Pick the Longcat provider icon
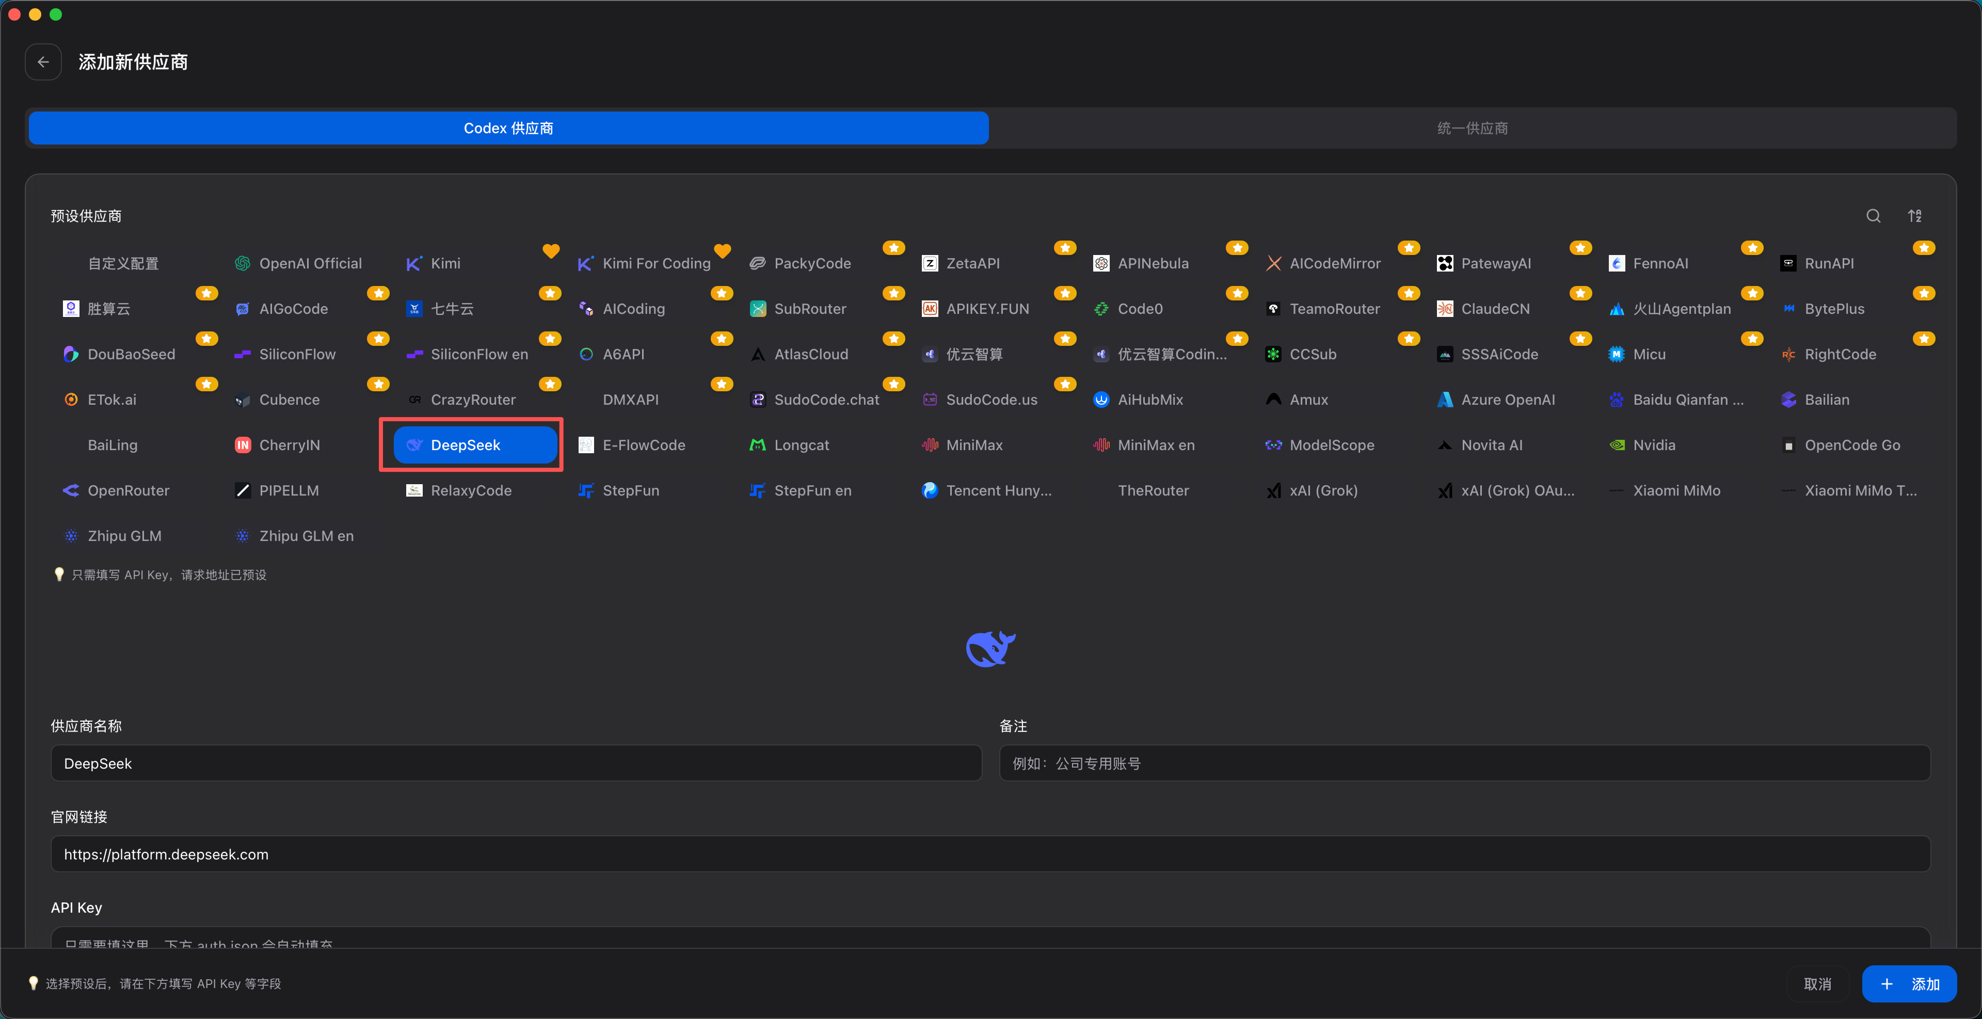The width and height of the screenshot is (1982, 1019). [758, 445]
